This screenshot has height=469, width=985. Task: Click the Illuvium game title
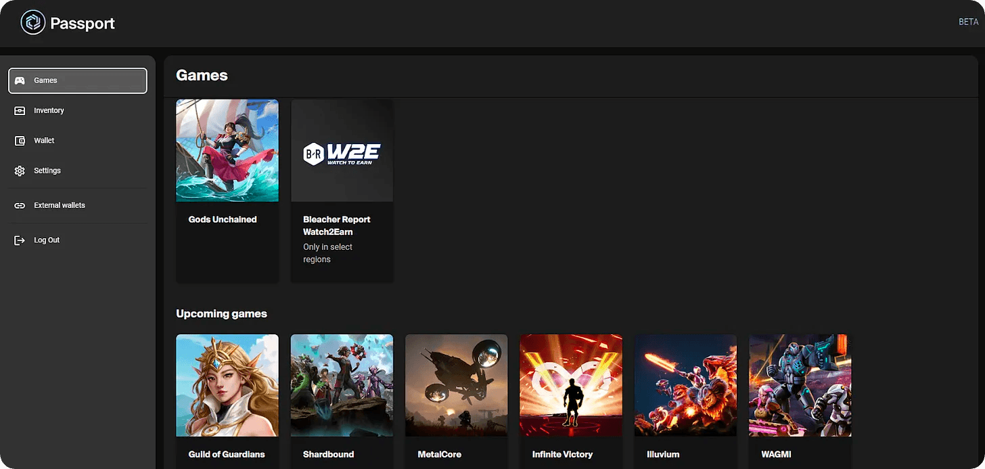[x=663, y=454]
